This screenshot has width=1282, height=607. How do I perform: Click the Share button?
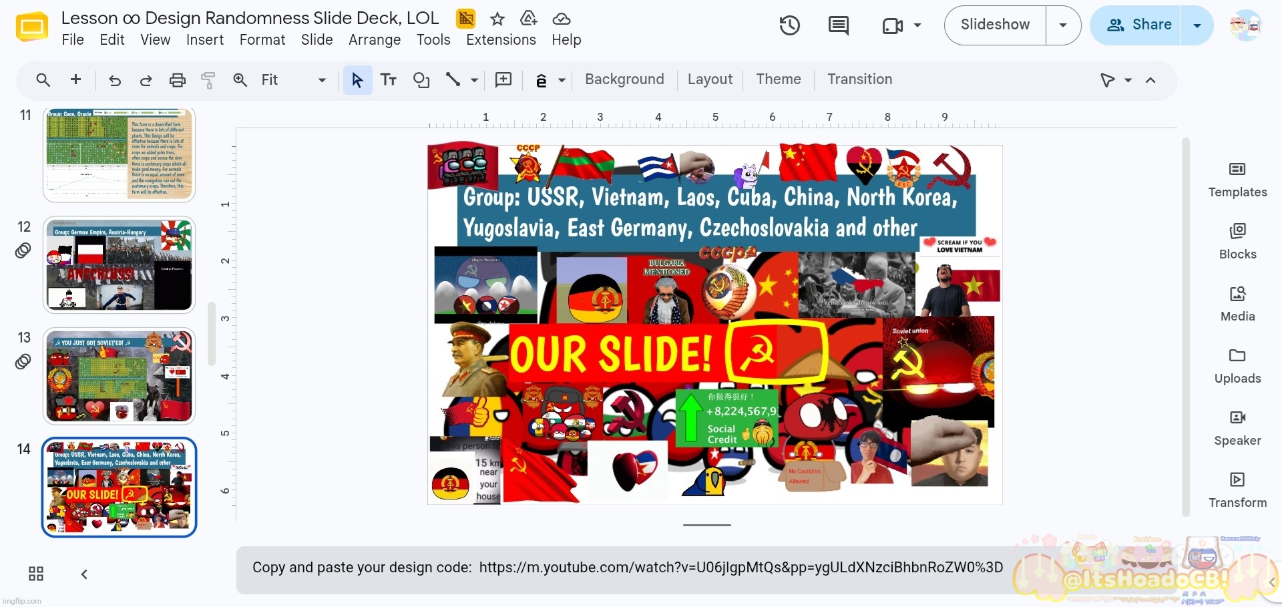coord(1136,25)
